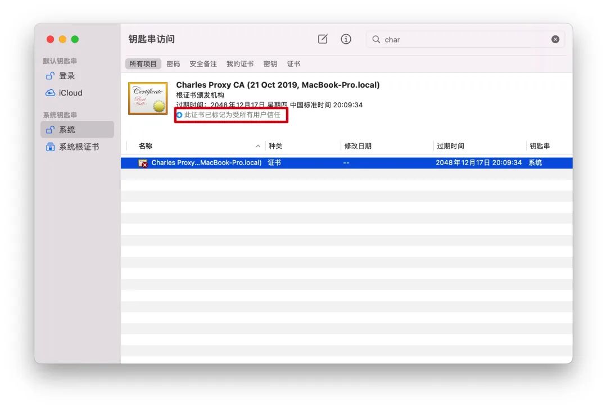Click the blue plus trust status icon
The image size is (607, 409).
[179, 115]
